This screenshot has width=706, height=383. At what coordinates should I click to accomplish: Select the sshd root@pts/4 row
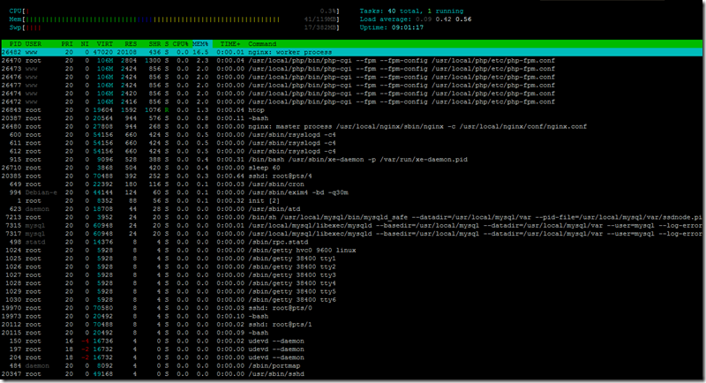351,176
